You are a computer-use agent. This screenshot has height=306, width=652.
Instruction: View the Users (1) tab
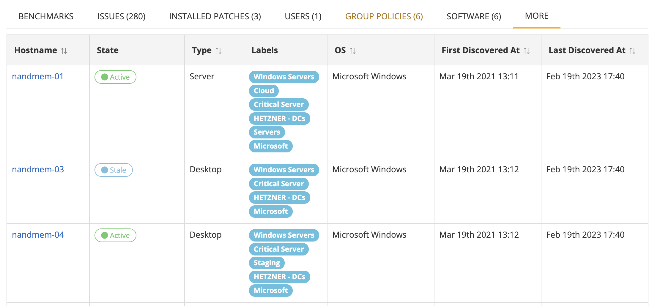pyautogui.click(x=303, y=16)
